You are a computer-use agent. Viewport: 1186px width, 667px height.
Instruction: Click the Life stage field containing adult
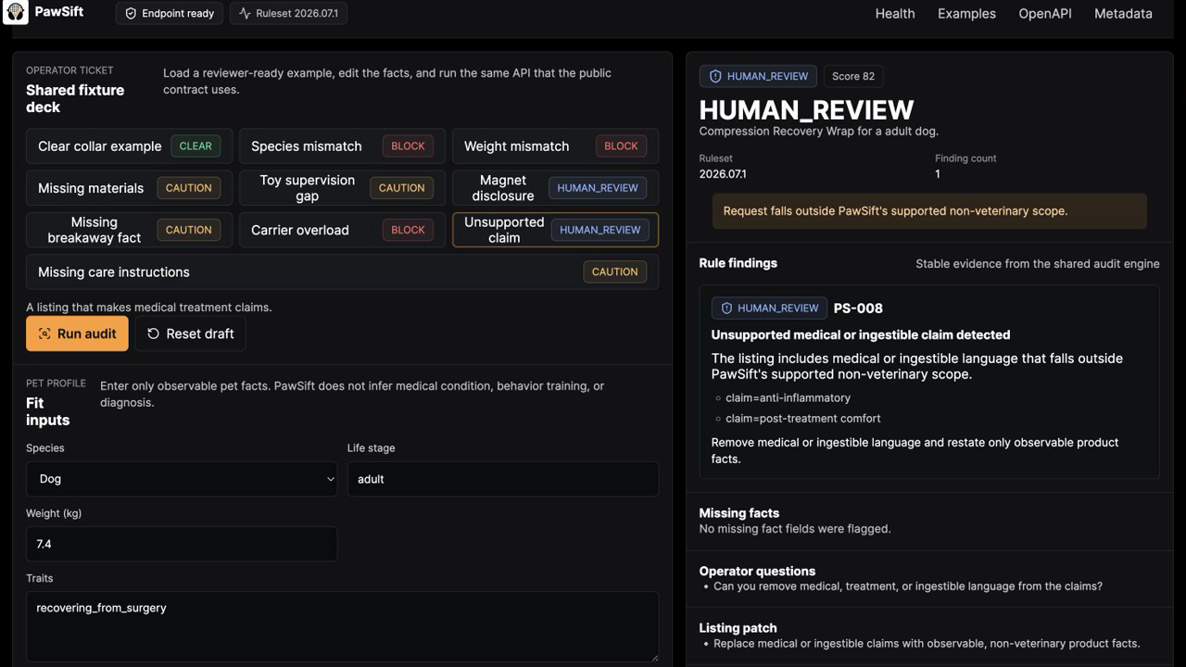point(503,479)
